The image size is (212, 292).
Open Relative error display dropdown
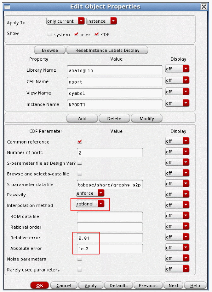[x=177, y=237]
